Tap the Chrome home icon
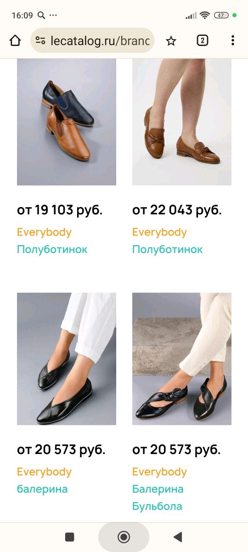This screenshot has width=248, height=552. pos(15,40)
